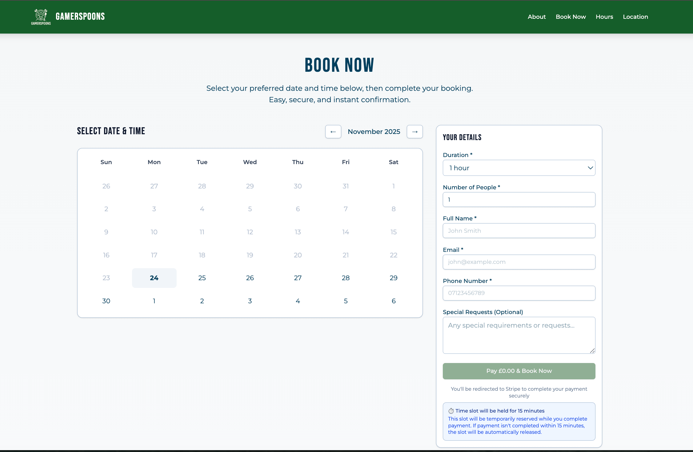
Task: Click the Gamerspoons stag logo icon
Action: pos(40,17)
